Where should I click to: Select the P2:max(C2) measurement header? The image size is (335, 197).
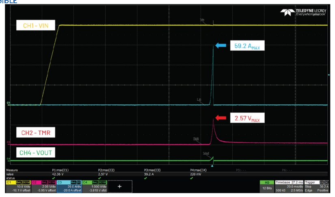tap(106, 170)
